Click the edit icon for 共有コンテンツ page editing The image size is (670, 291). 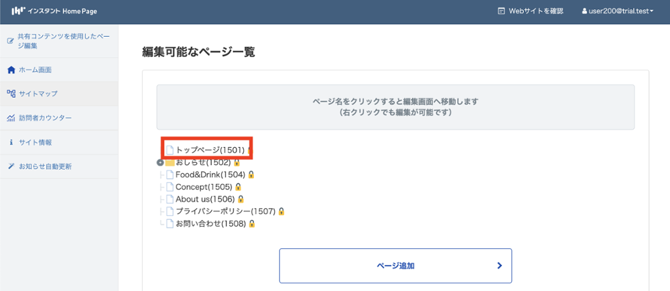click(10, 41)
